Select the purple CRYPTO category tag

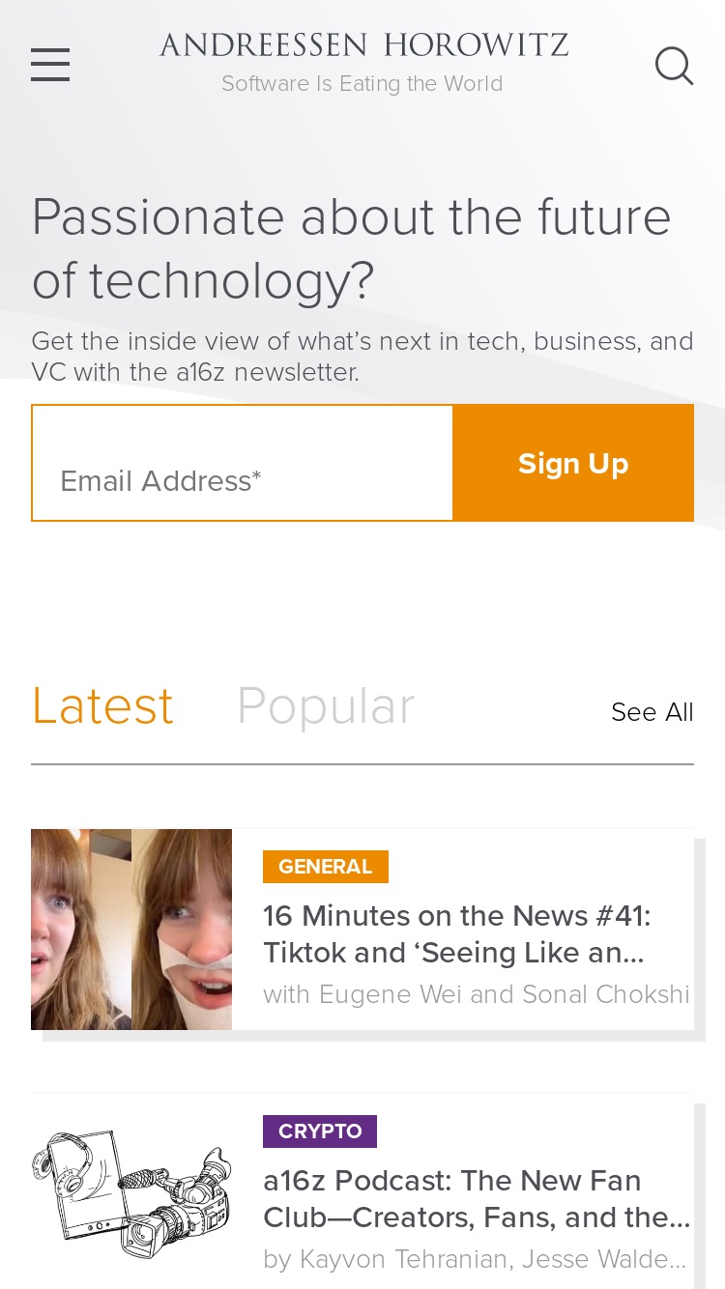click(320, 1131)
